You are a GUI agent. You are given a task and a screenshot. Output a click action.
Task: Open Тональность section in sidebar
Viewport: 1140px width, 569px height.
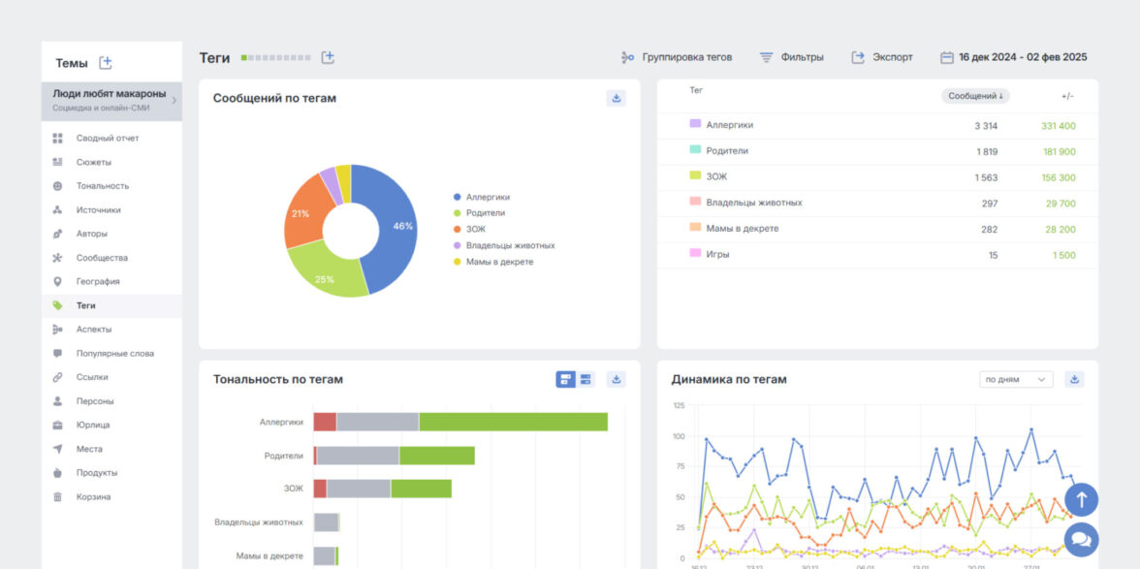click(102, 185)
